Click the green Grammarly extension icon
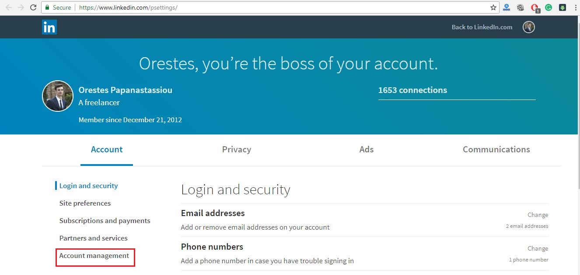 548,7
